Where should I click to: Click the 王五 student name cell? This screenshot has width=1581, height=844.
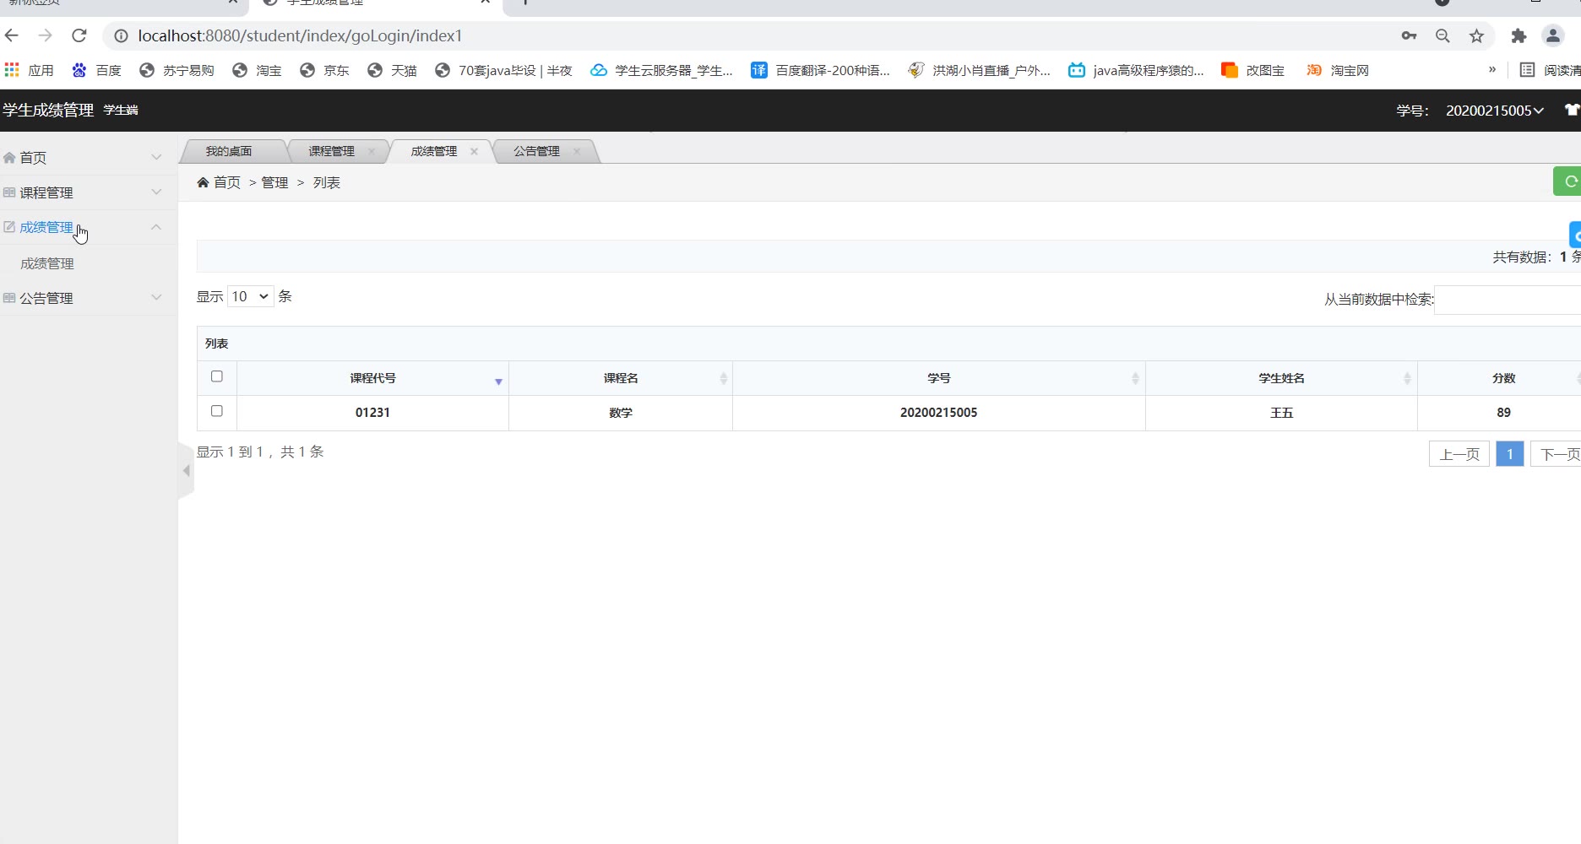coord(1281,413)
